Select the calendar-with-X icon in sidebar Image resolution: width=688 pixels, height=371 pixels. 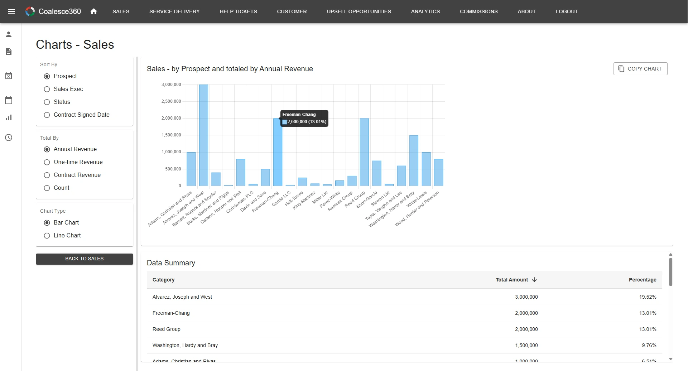tap(9, 75)
